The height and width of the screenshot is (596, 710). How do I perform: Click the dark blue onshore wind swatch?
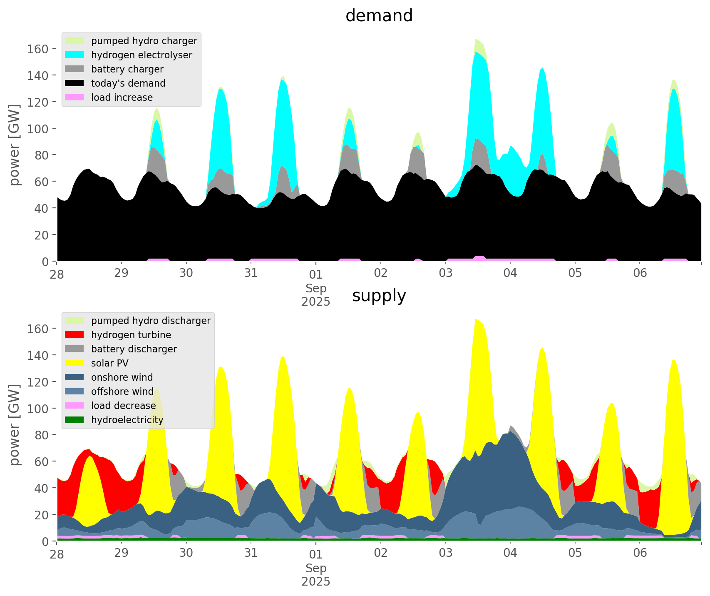tap(75, 377)
